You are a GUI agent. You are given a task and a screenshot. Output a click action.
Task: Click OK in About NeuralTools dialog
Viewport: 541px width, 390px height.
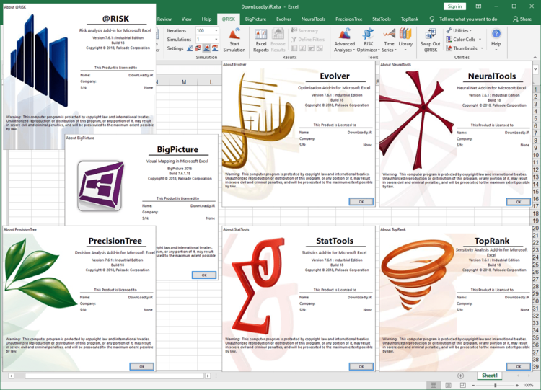(x=518, y=202)
